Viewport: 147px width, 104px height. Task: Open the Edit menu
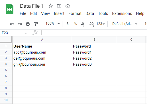click(x=34, y=13)
